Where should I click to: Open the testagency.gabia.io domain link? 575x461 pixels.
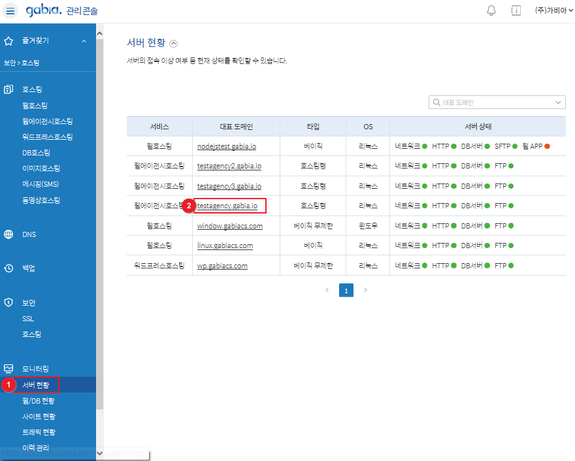pos(227,206)
